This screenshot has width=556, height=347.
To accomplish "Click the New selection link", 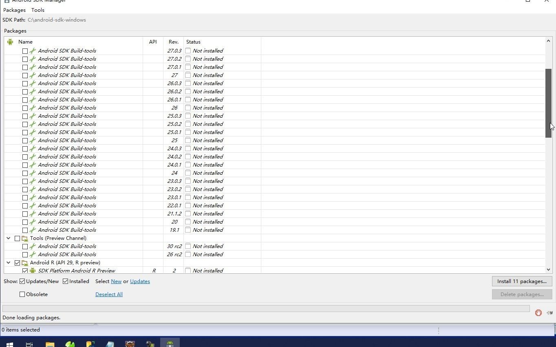I will (116, 281).
